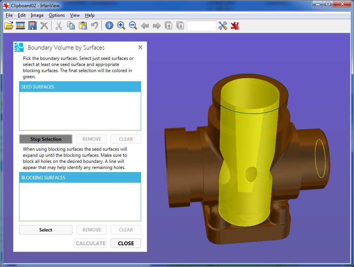Click the Cut scissors icon
This screenshot has height=267, width=354.
[59, 26]
